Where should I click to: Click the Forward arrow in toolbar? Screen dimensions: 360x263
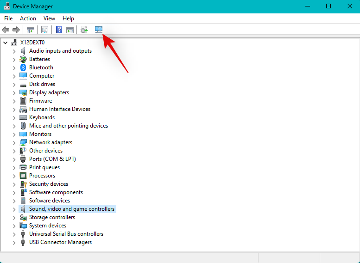point(16,30)
